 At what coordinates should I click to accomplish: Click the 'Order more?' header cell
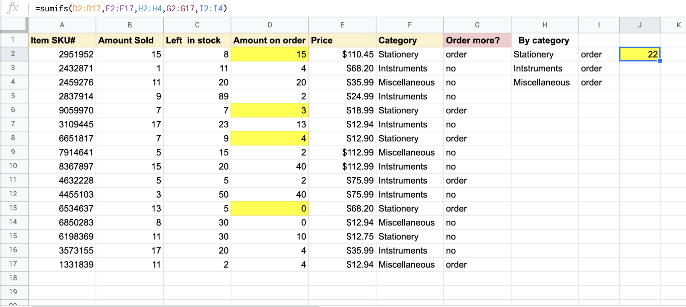pos(477,40)
